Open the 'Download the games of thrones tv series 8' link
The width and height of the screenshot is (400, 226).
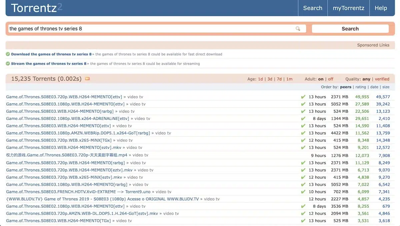[51, 54]
